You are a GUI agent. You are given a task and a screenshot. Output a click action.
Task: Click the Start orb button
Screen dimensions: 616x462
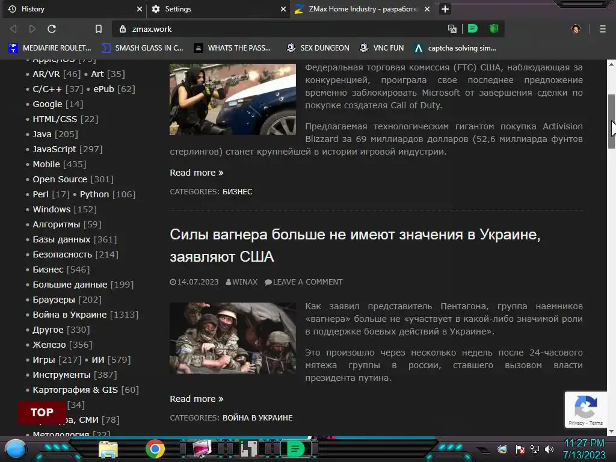(16, 449)
